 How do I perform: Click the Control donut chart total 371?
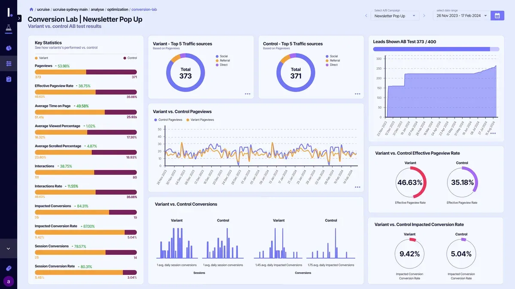(296, 73)
